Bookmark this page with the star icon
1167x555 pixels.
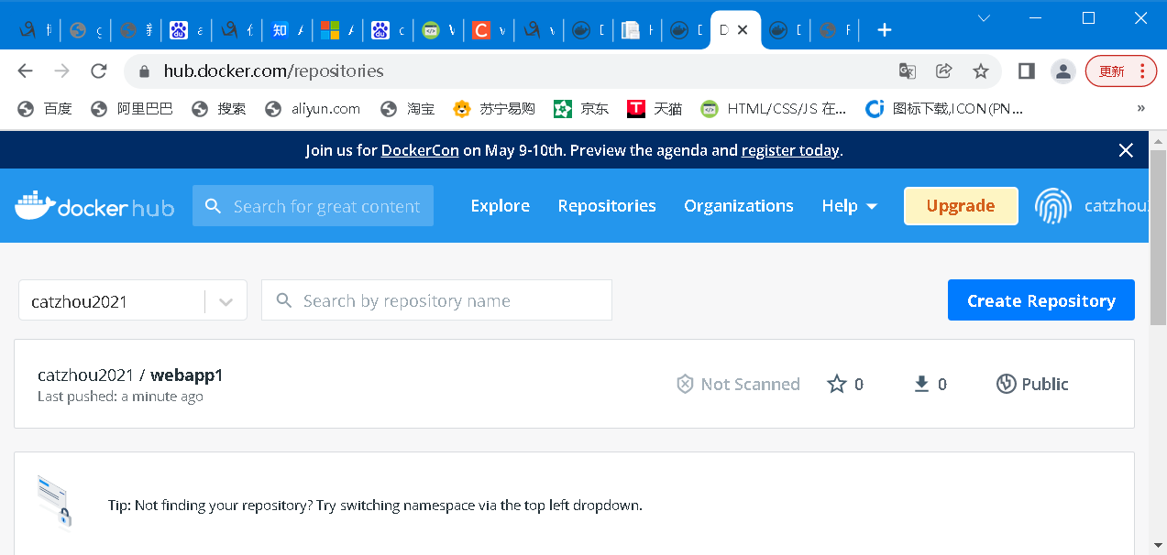tap(980, 71)
